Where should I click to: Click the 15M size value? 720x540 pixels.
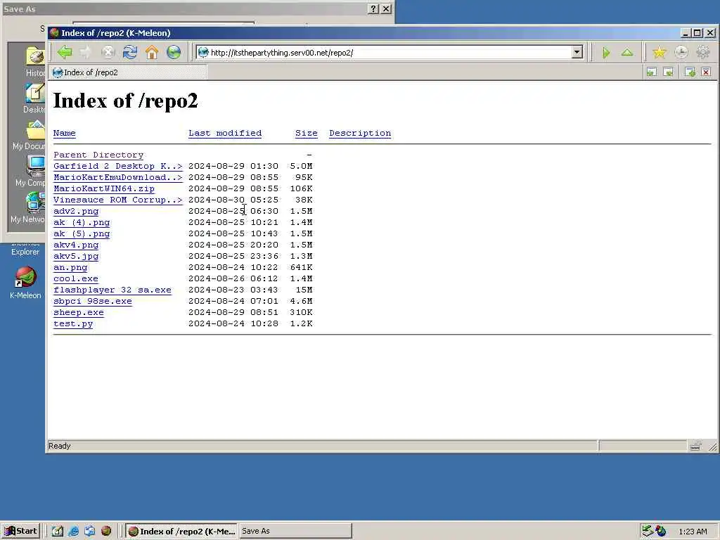(x=304, y=290)
